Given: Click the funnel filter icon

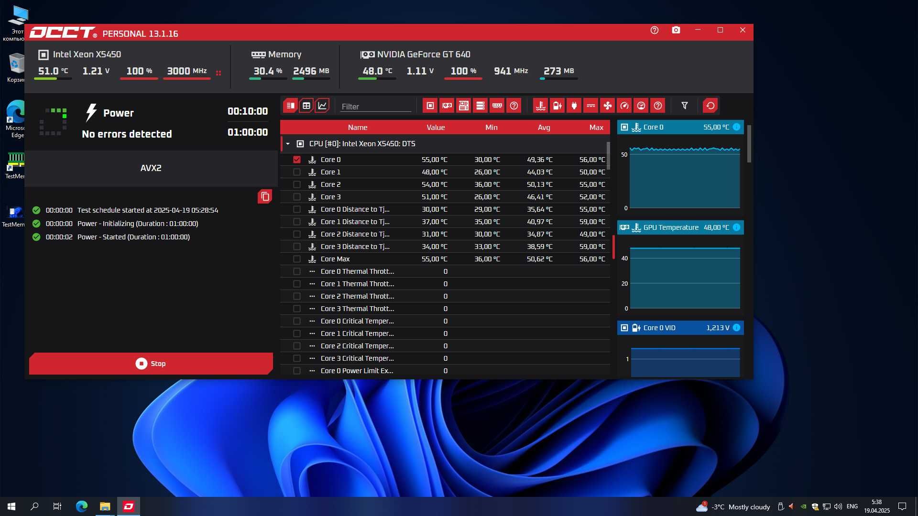Looking at the screenshot, I should point(685,106).
